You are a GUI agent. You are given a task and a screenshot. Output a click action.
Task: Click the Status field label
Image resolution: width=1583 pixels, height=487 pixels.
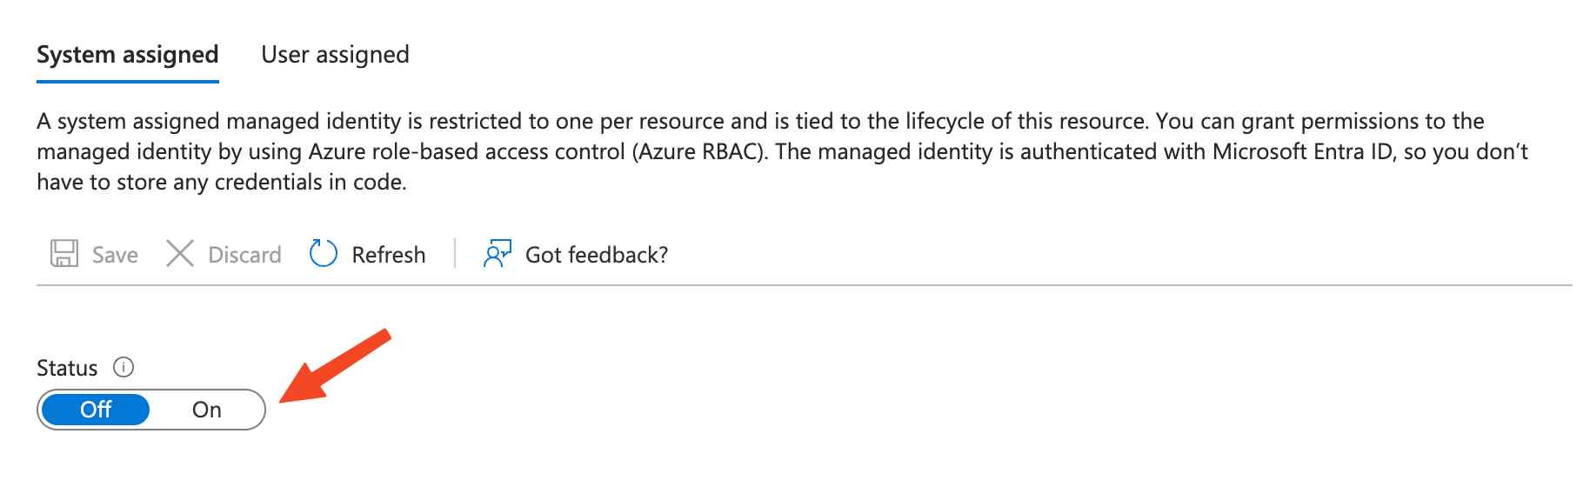(67, 368)
